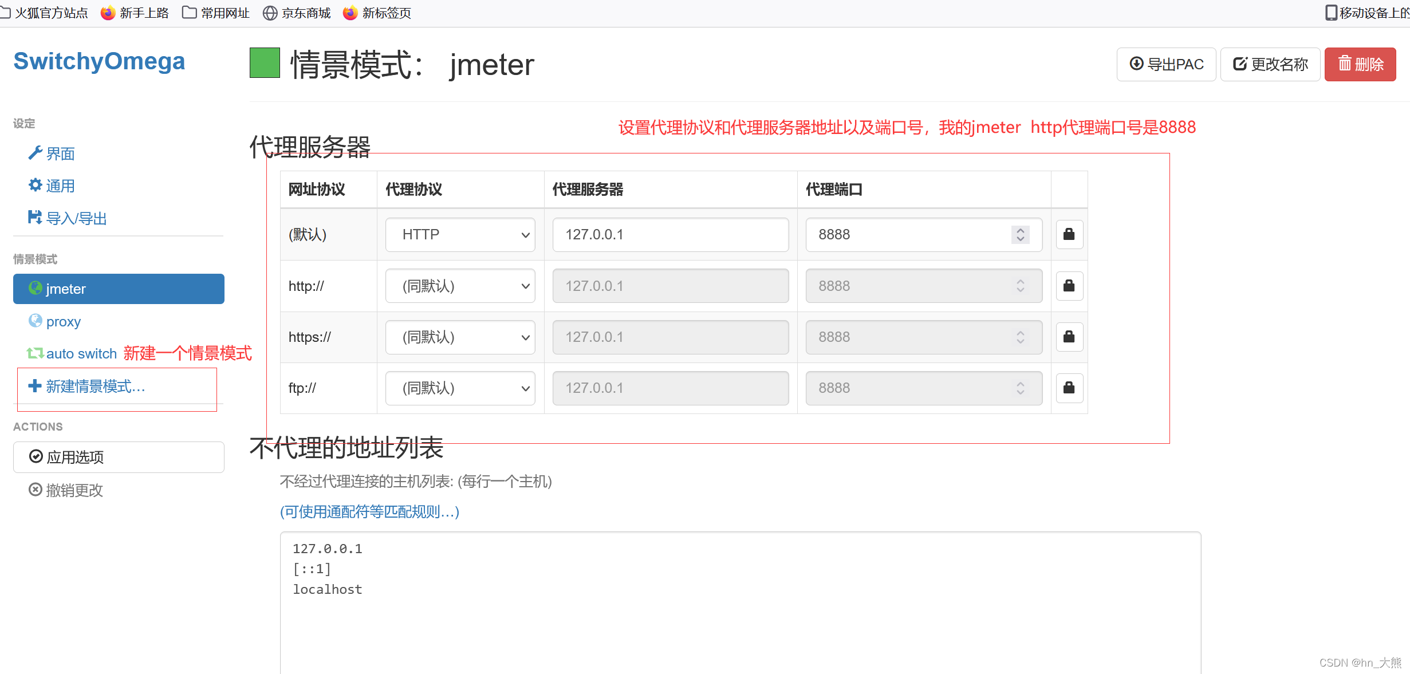Select the jmeter profile in sidebar

[119, 289]
